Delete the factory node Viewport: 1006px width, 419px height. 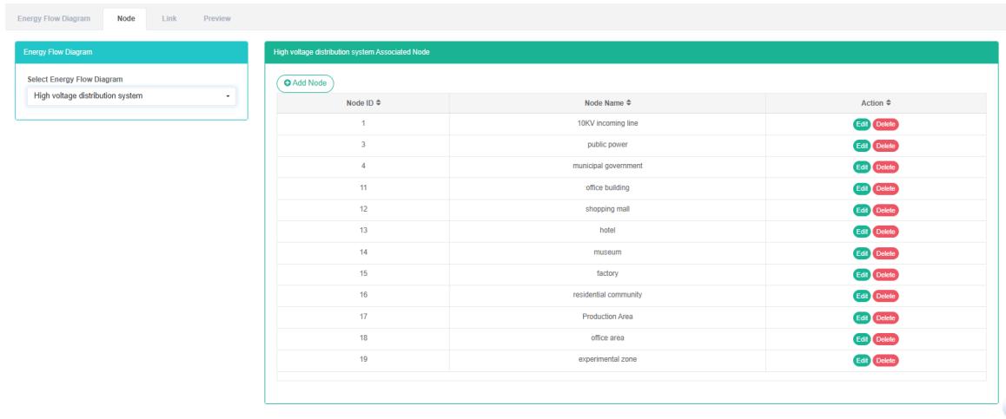(885, 274)
